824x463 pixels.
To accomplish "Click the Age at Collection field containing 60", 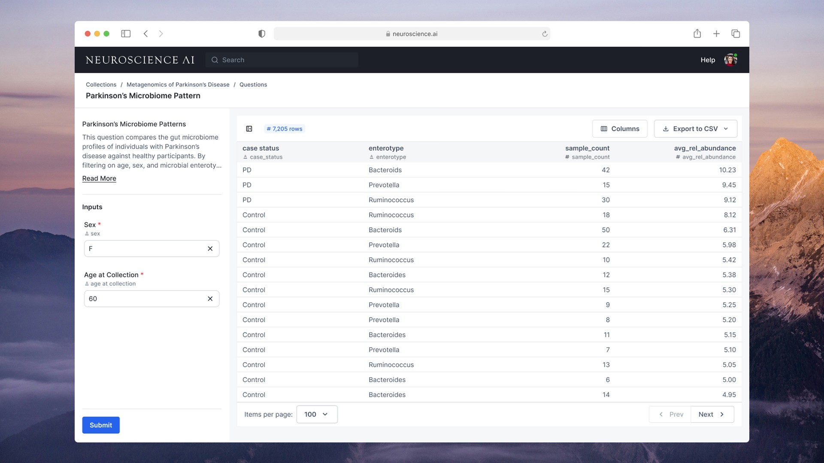I will (151, 299).
